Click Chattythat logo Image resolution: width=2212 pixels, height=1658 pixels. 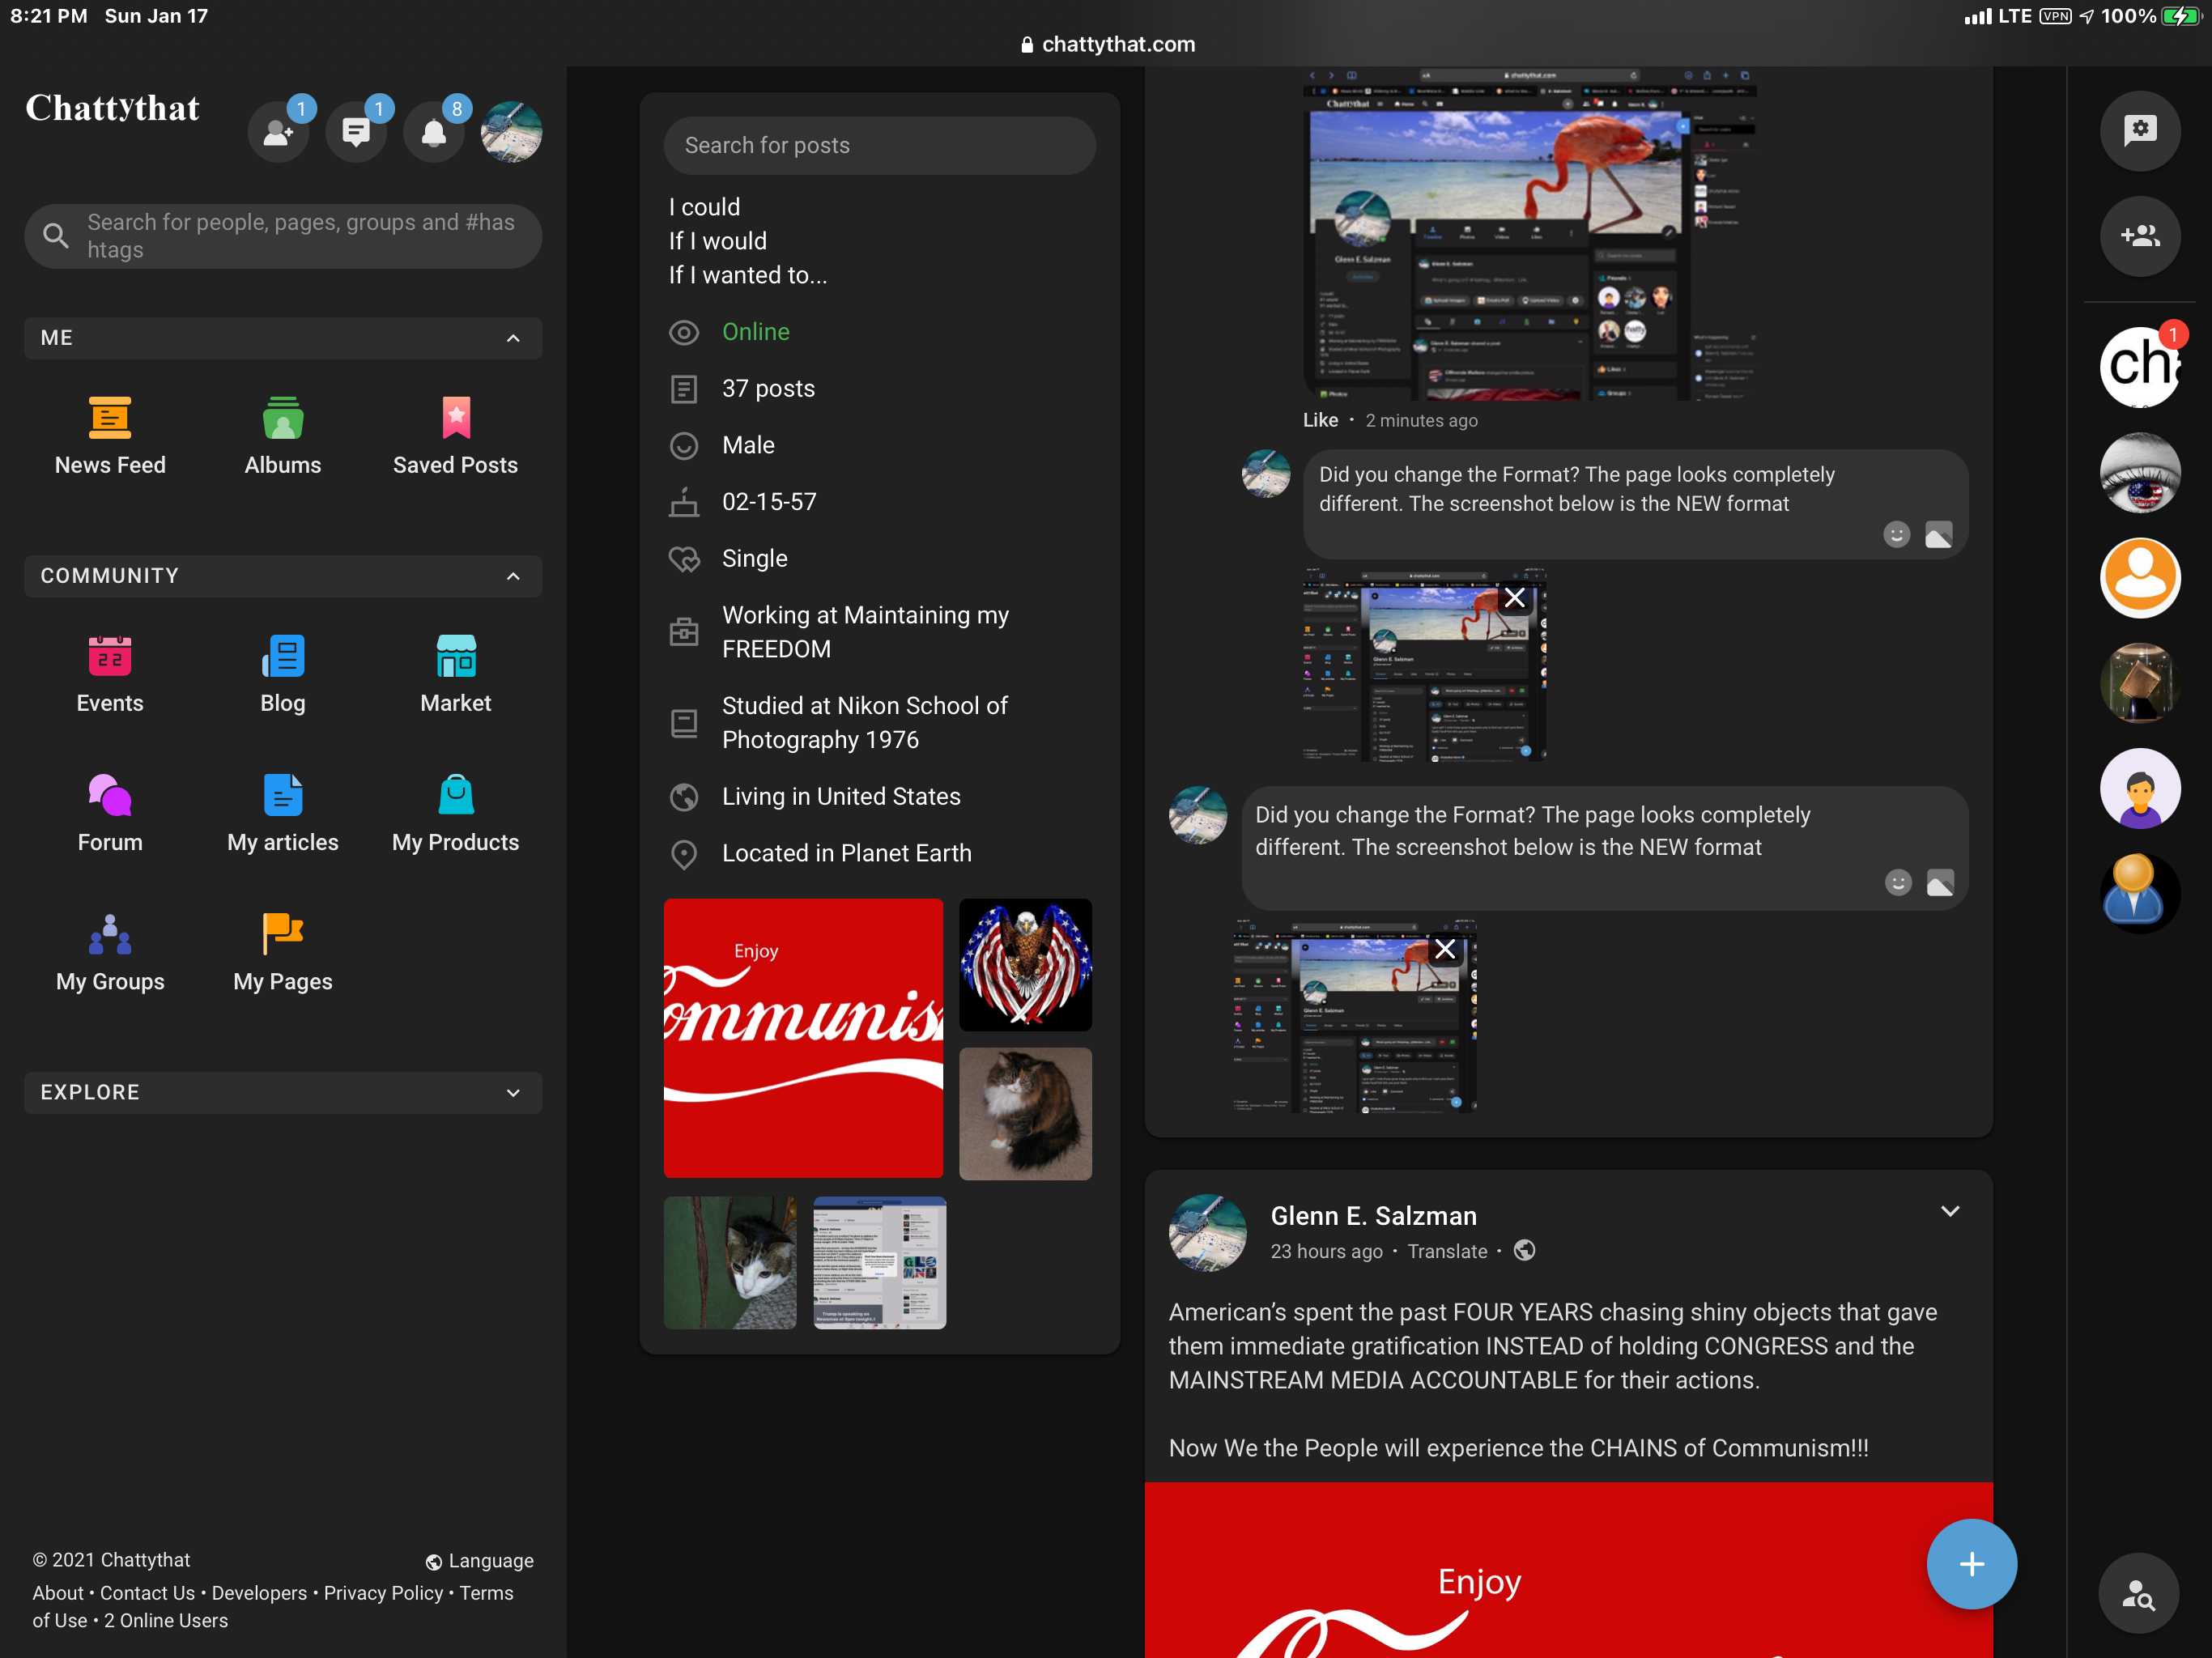[112, 108]
